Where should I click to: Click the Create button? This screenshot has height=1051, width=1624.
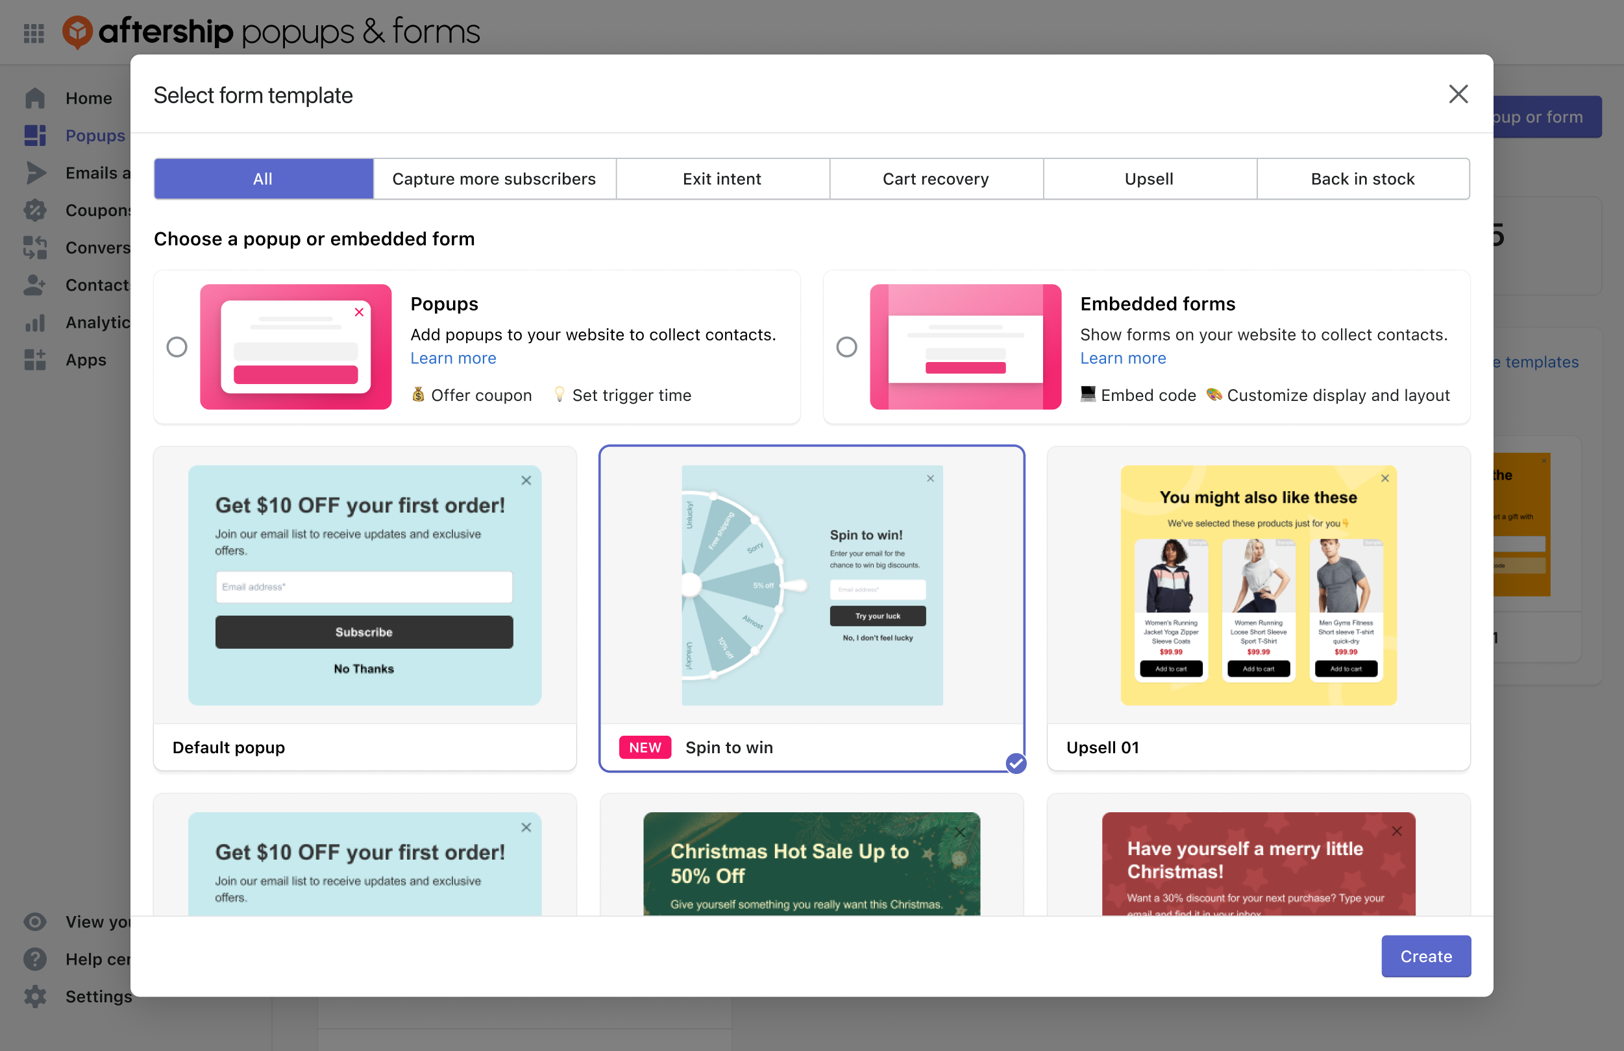(x=1425, y=956)
